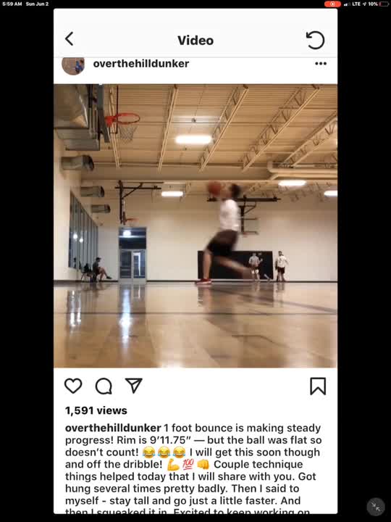This screenshot has width=391, height=522.
Task: Tap the collapse arrows icon in corner
Action: pos(376,507)
